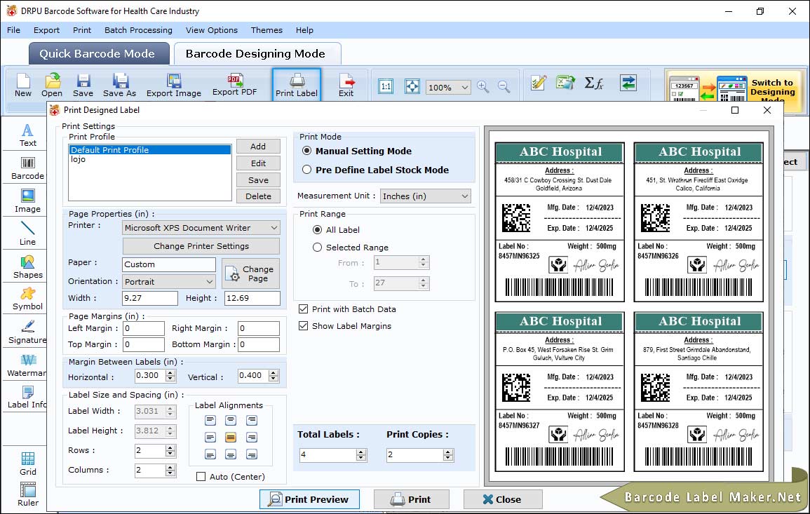Viewport: 810px width, 514px height.
Task: Click the Width input field
Action: (x=150, y=298)
